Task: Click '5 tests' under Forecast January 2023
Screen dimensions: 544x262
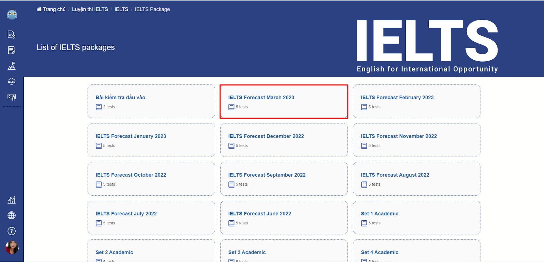Action: pos(109,145)
